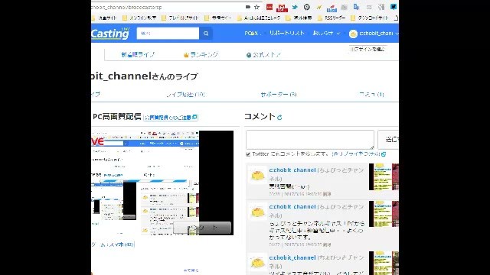Toggle the Twitter comment posting checkbox
490x275 pixels.
pos(248,154)
